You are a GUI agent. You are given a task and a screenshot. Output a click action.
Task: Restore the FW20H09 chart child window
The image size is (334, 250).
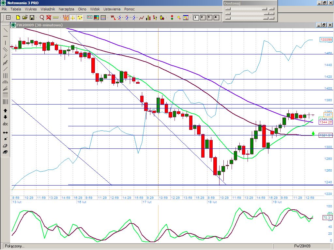coord(324,25)
